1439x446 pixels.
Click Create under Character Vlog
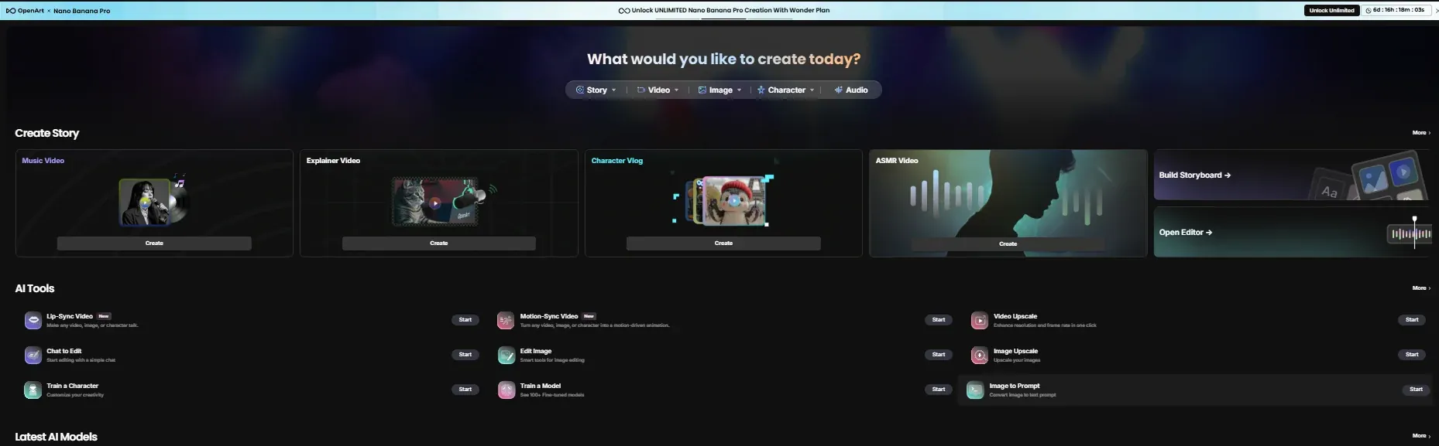tap(723, 243)
